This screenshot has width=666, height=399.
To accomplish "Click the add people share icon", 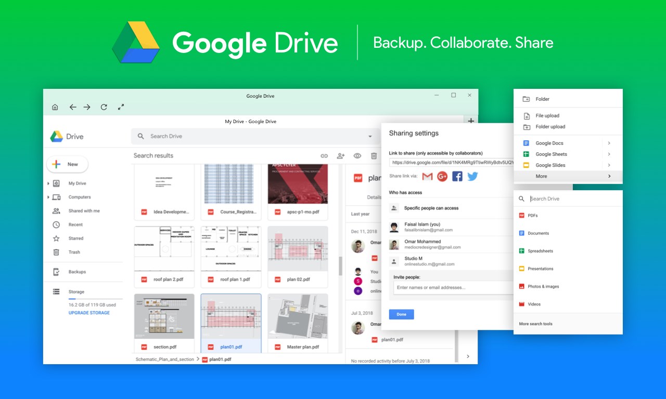I will coord(341,156).
